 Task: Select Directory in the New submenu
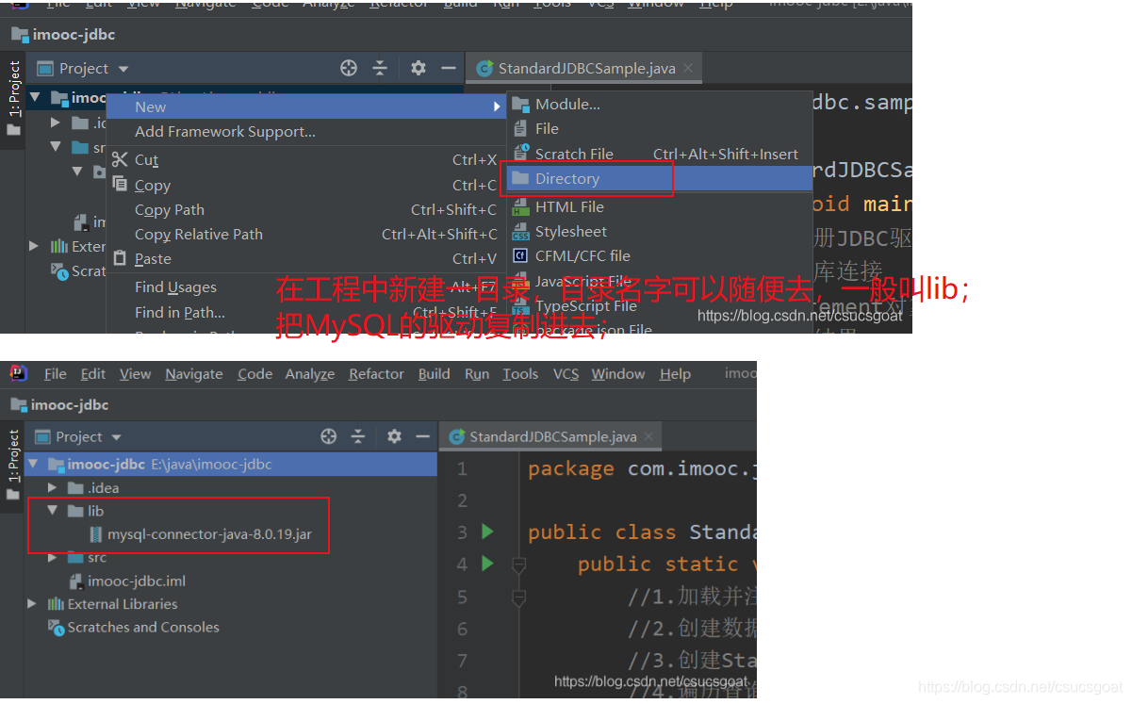tap(566, 178)
